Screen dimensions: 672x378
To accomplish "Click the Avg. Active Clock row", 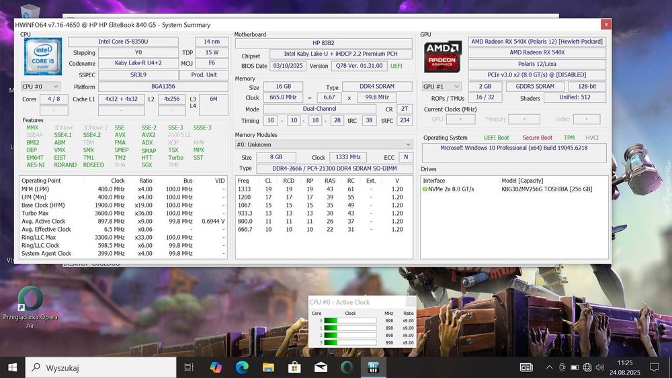I will point(123,222).
